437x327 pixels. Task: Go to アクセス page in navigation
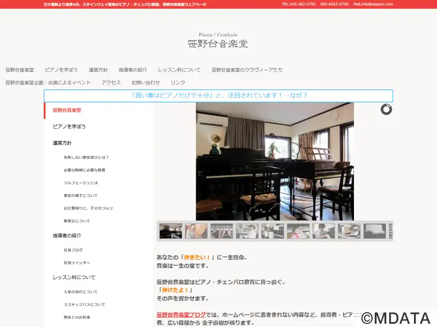coord(111,83)
